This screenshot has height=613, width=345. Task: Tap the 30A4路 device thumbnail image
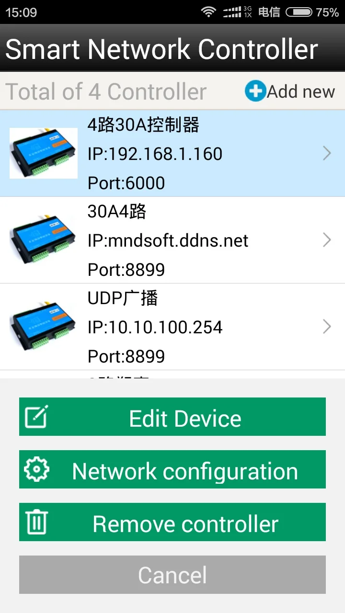coord(44,240)
